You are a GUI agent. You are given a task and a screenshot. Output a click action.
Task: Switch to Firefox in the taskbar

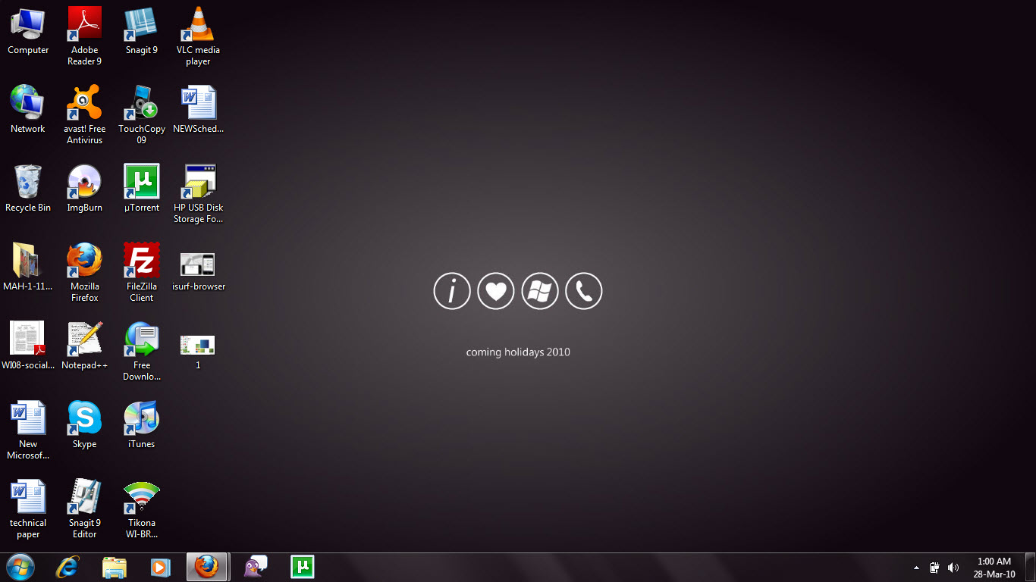tap(207, 567)
